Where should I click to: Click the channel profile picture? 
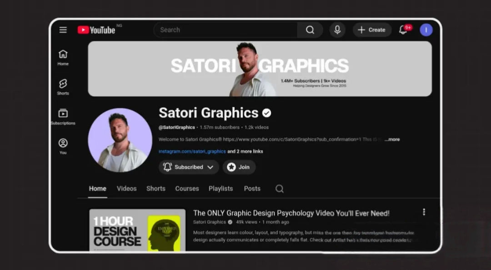120,140
